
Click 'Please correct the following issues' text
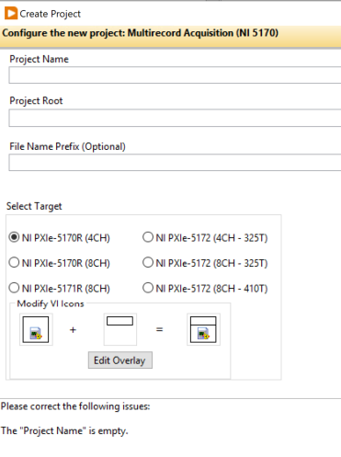click(75, 406)
